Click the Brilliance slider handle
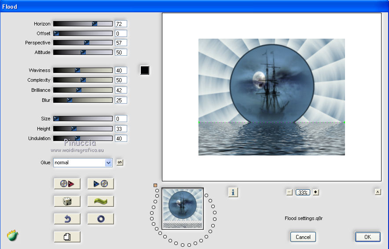Screen dimensions: 389x249 tap(79, 90)
